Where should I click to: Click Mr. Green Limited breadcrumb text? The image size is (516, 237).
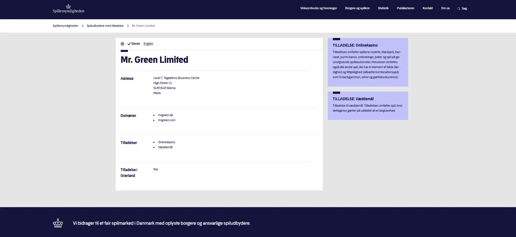click(x=143, y=26)
